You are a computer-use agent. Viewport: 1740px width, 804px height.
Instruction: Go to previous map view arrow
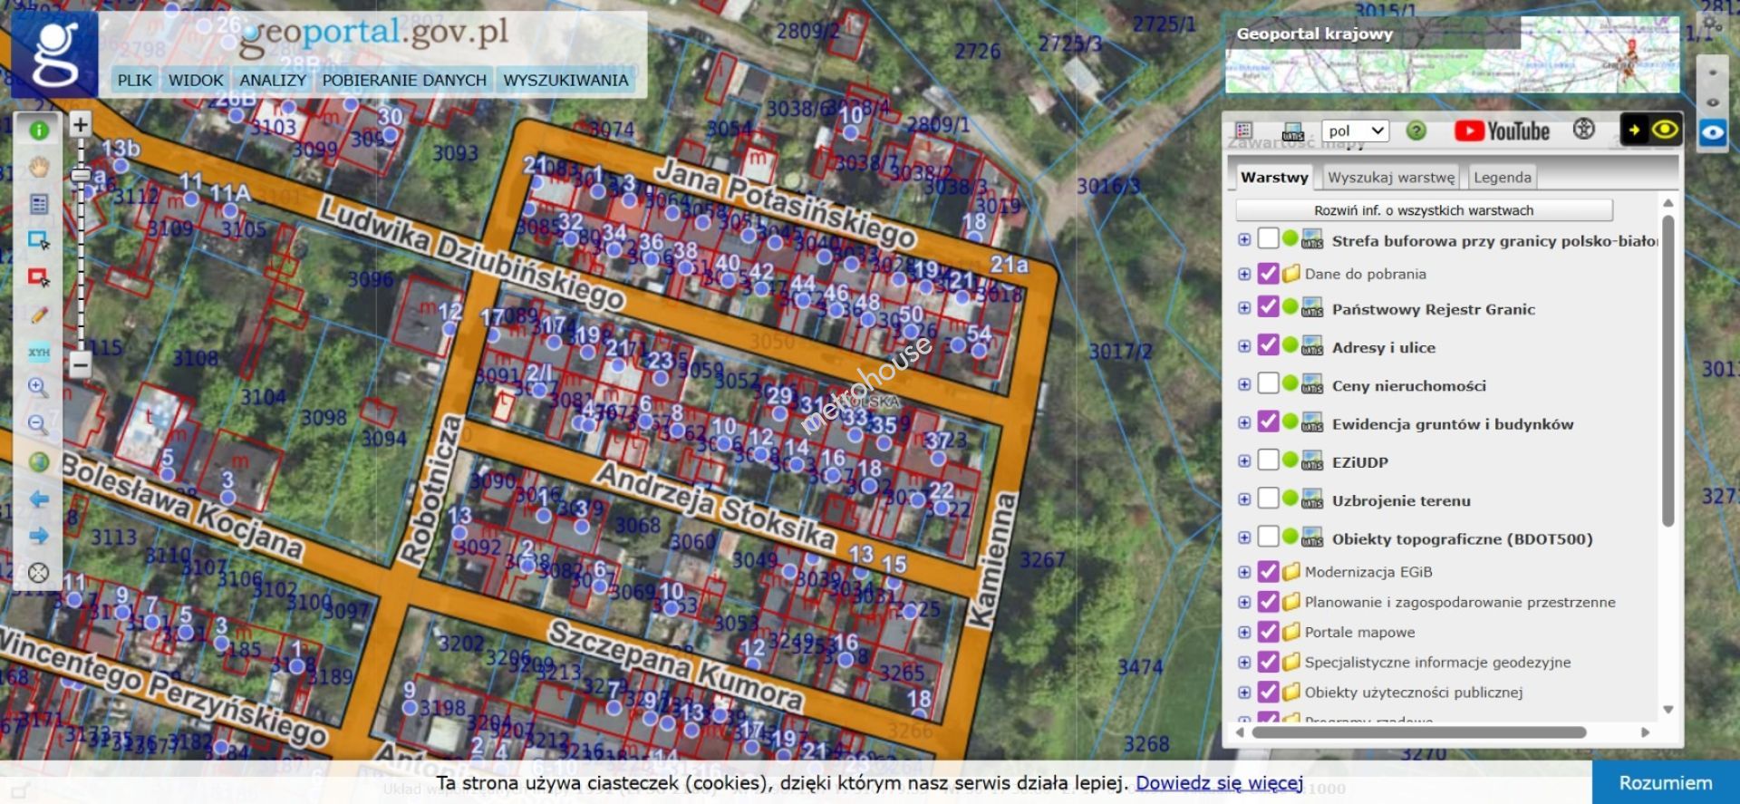pyautogui.click(x=38, y=499)
